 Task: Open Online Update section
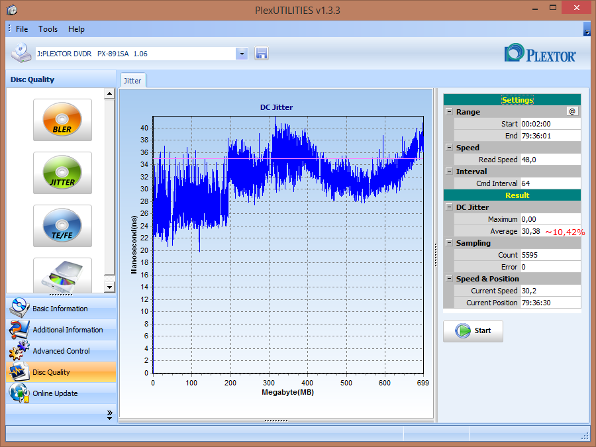[61, 393]
